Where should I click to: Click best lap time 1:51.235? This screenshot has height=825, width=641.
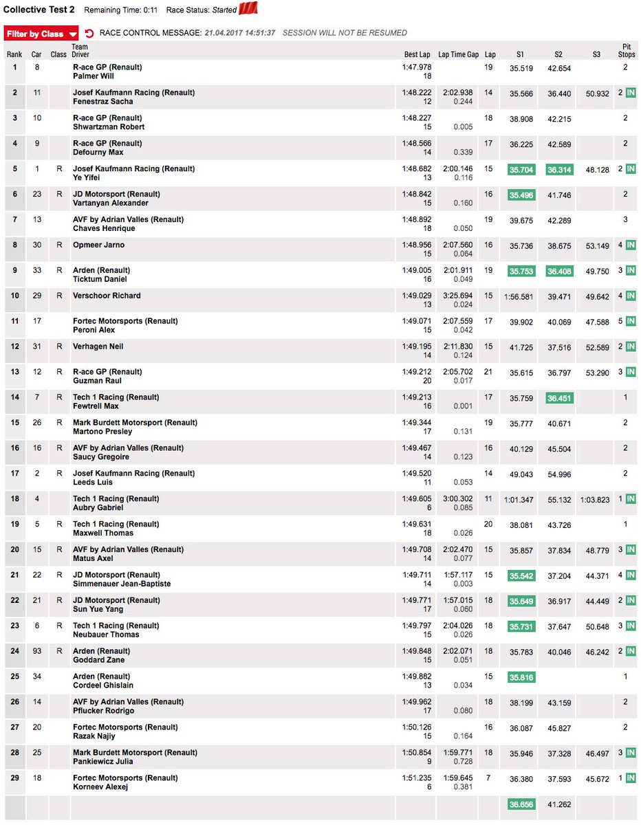click(417, 778)
